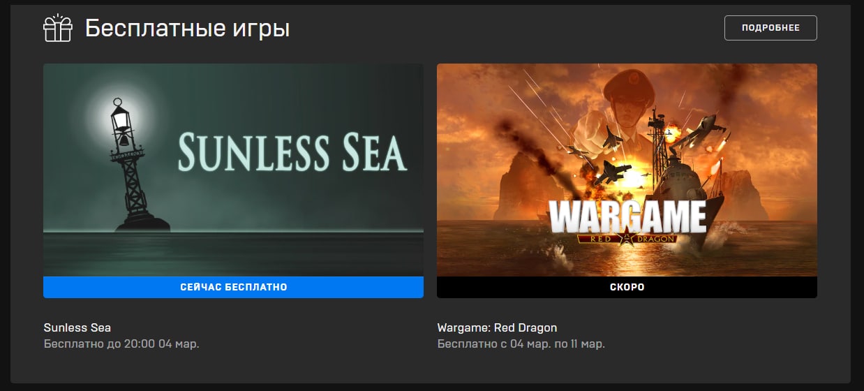Open the Бесплатные игры heading
The height and width of the screenshot is (391, 864).
point(187,29)
